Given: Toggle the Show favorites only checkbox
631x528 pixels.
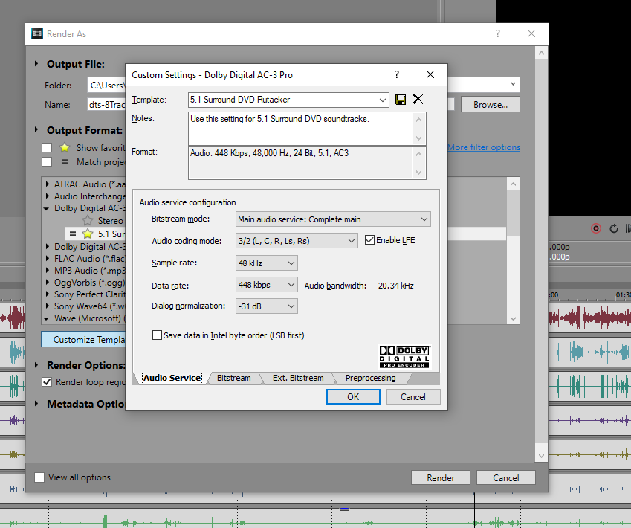Looking at the screenshot, I should coord(47,148).
